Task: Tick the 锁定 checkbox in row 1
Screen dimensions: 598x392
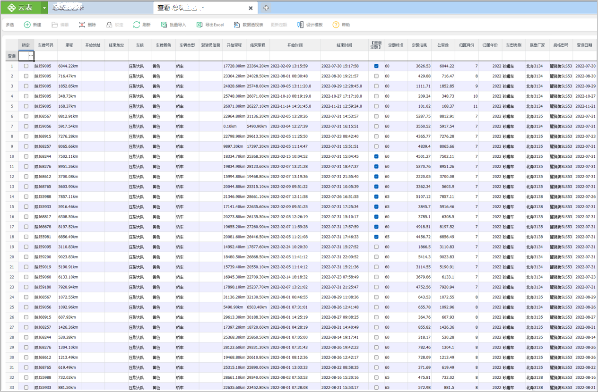Action: point(26,66)
